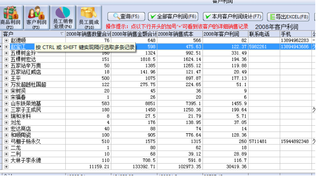Screen dimensions: 319x180
Task: Export data with 导出EXCEL(F8) button
Action: point(289,17)
